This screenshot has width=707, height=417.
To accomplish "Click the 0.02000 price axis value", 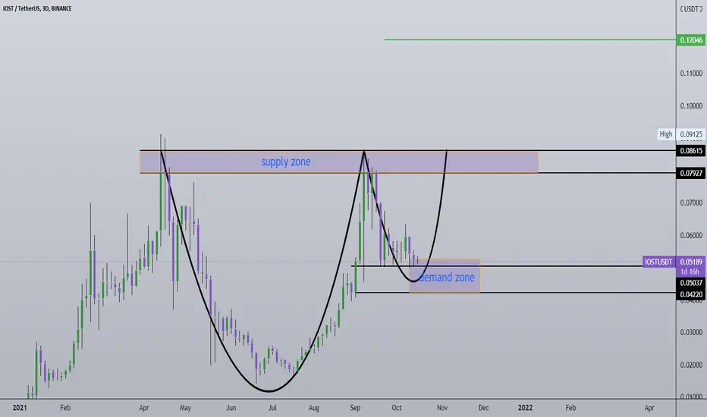I will [x=691, y=365].
